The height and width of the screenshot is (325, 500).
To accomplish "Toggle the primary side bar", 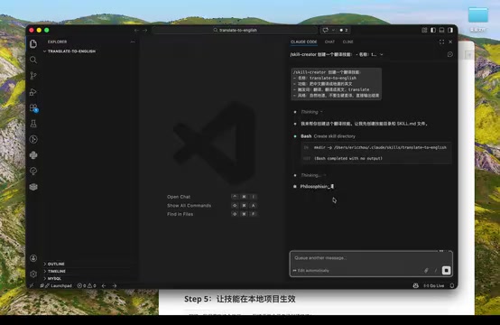I will pos(433,31).
